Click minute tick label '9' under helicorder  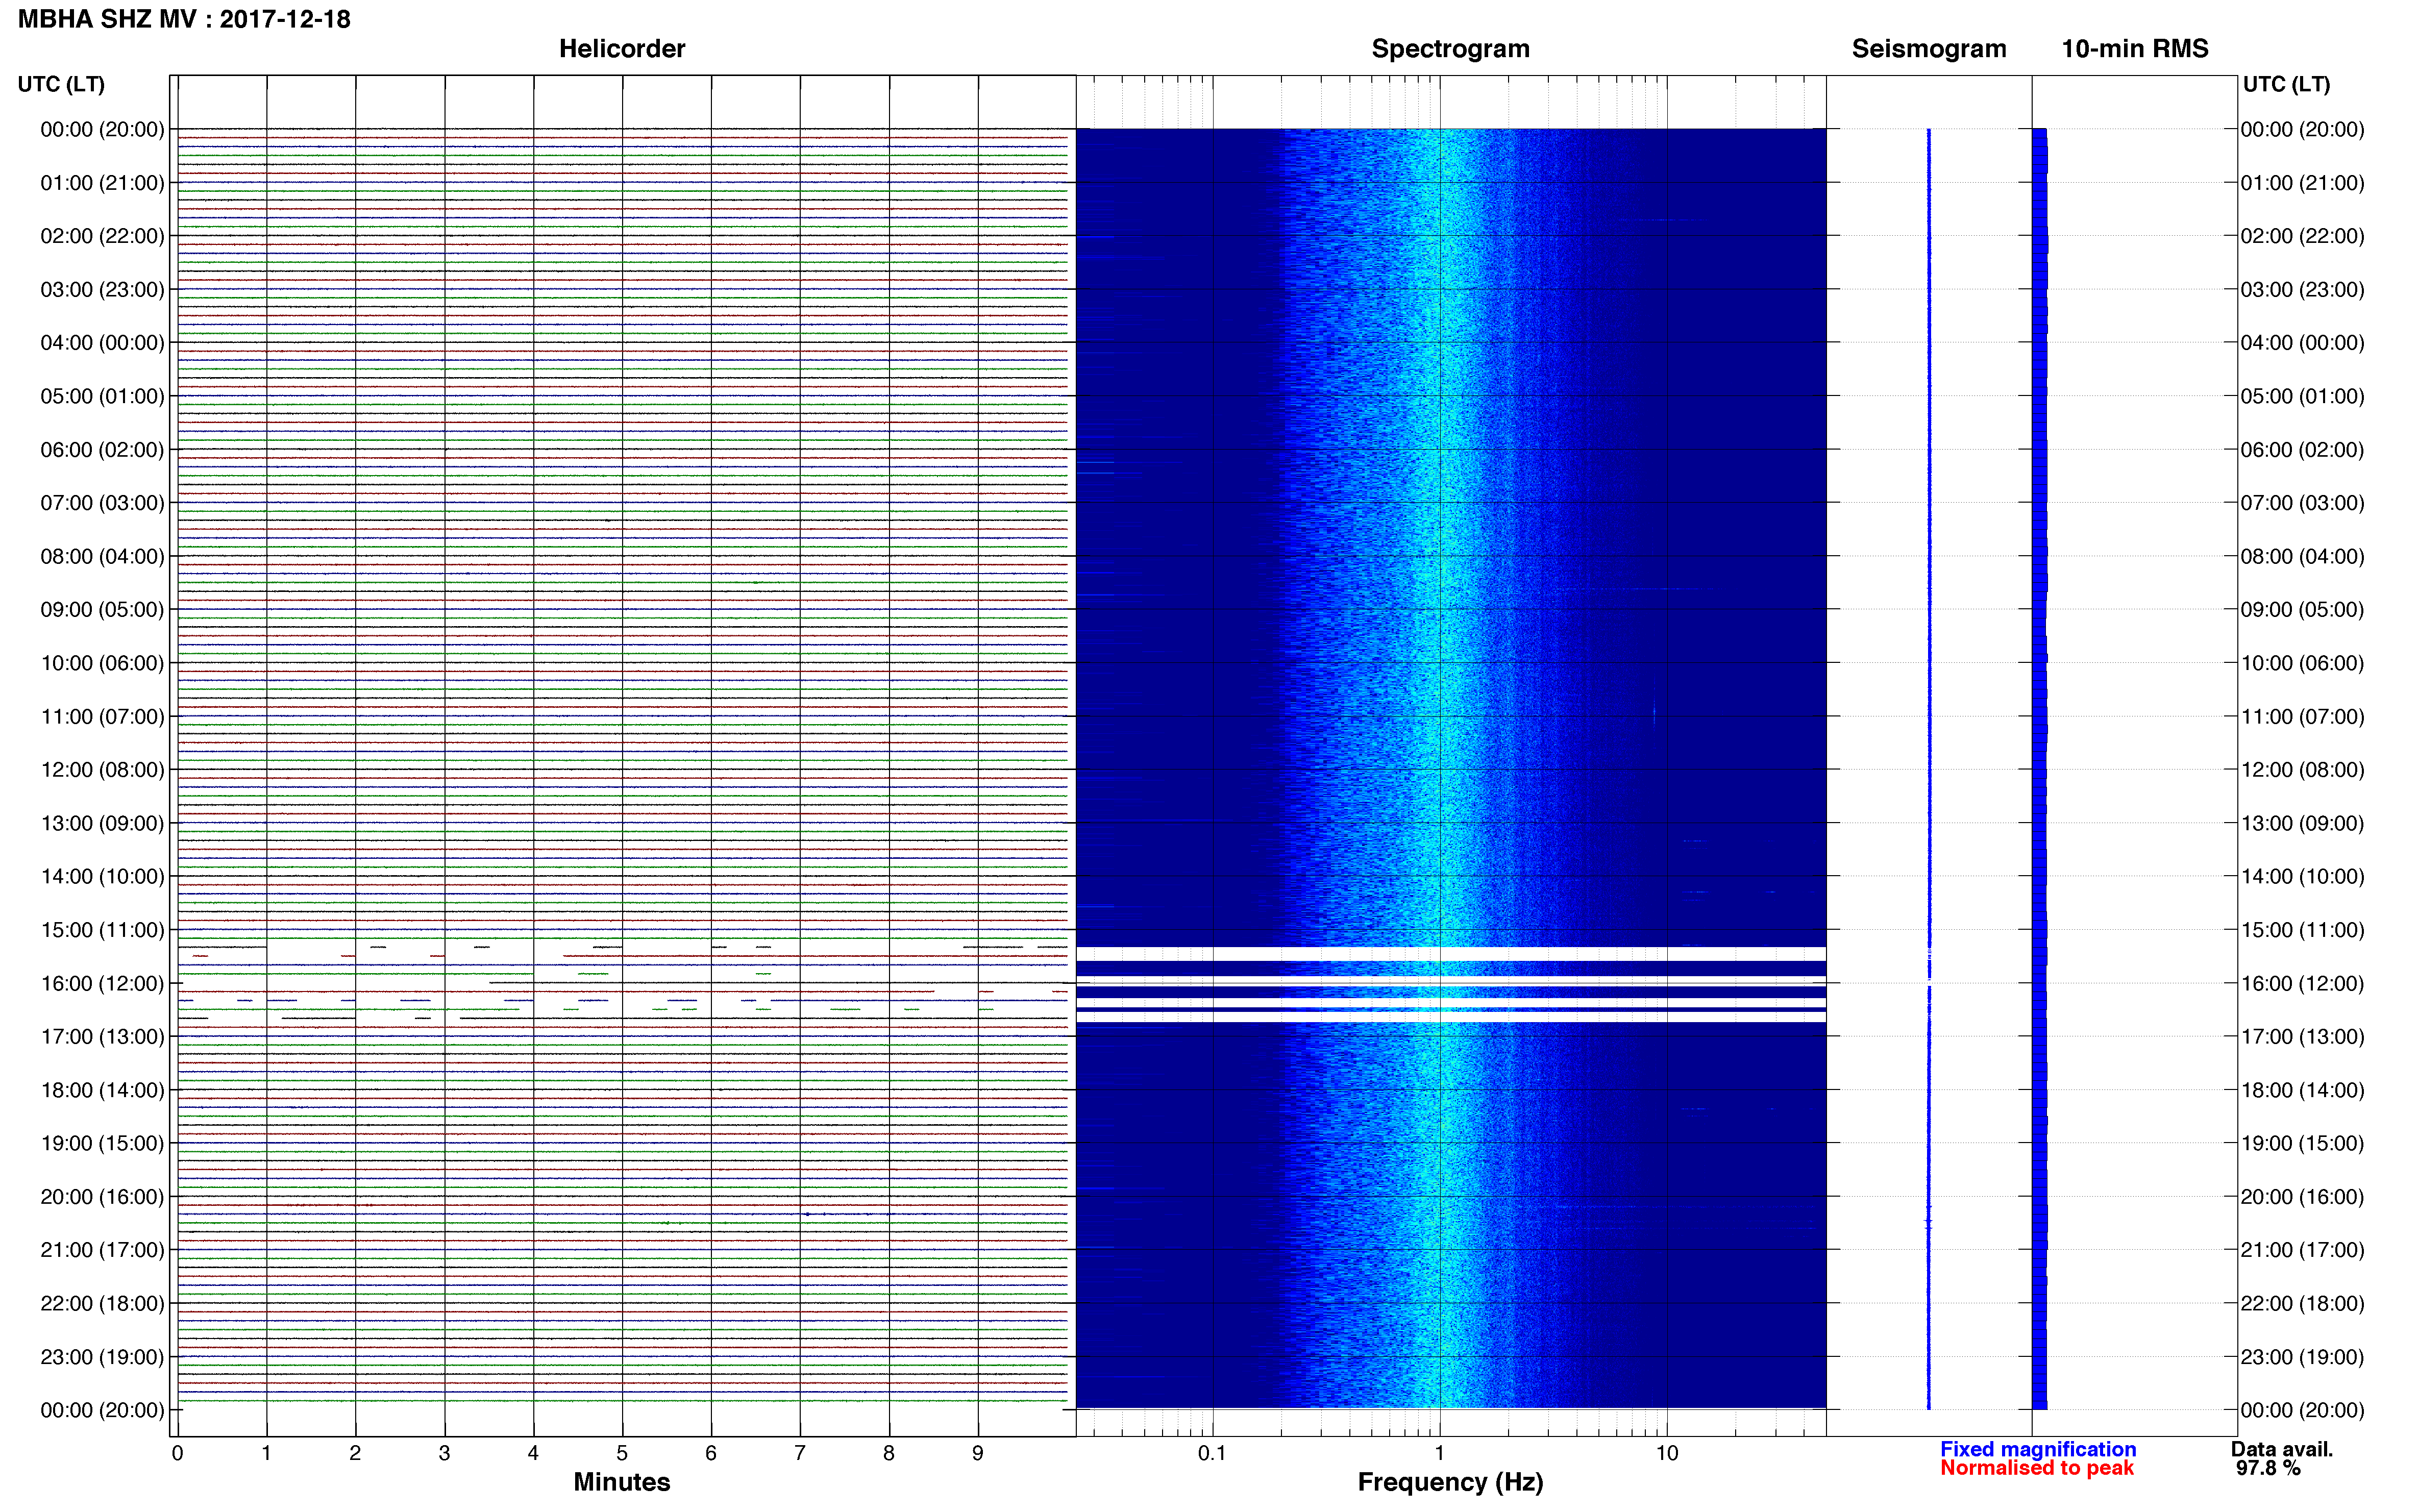click(978, 1453)
